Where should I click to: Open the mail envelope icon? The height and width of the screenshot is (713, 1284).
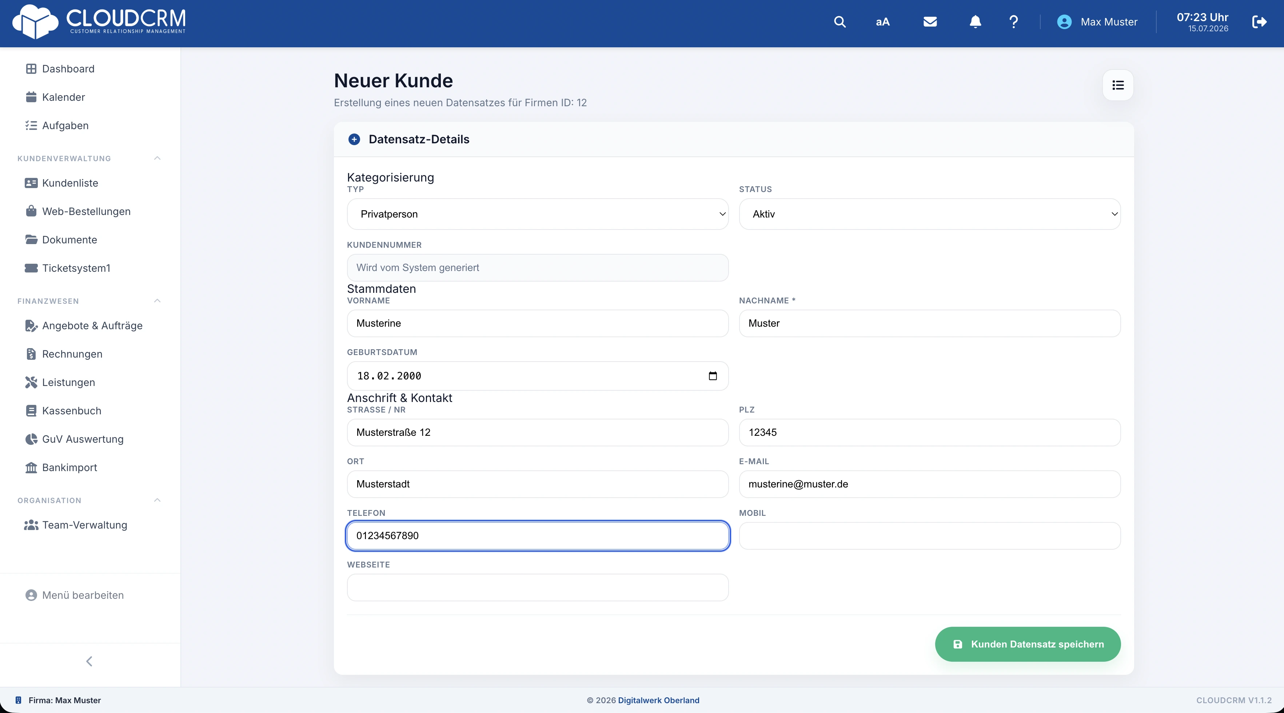click(x=930, y=22)
